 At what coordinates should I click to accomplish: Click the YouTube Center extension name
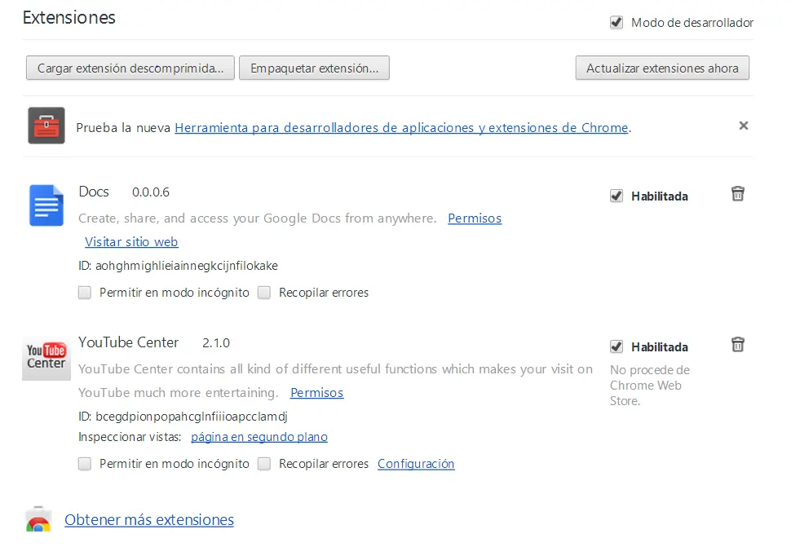coord(129,342)
